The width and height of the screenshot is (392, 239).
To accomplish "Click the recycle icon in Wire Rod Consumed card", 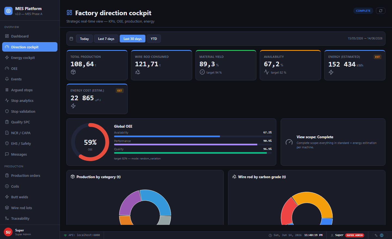I will [x=138, y=72].
